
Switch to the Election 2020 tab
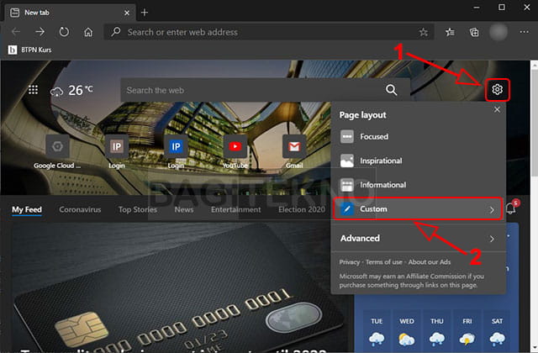pyautogui.click(x=302, y=209)
